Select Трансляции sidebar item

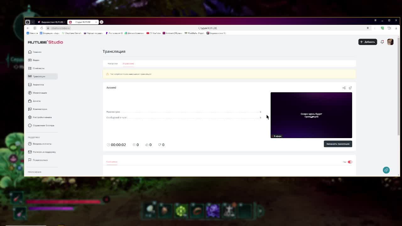pyautogui.click(x=42, y=76)
